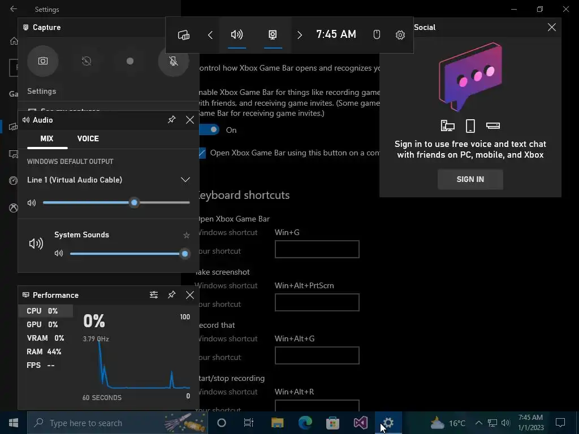Open Settings under Capture widget
579x434 pixels.
click(x=42, y=92)
